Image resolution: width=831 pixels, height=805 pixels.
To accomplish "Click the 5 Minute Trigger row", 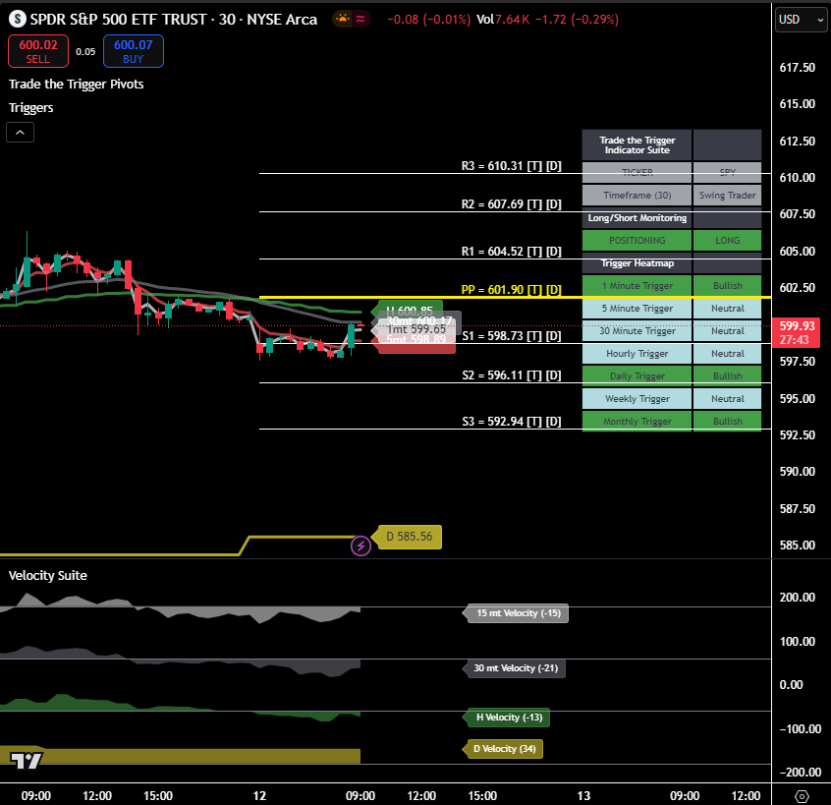I will click(672, 308).
